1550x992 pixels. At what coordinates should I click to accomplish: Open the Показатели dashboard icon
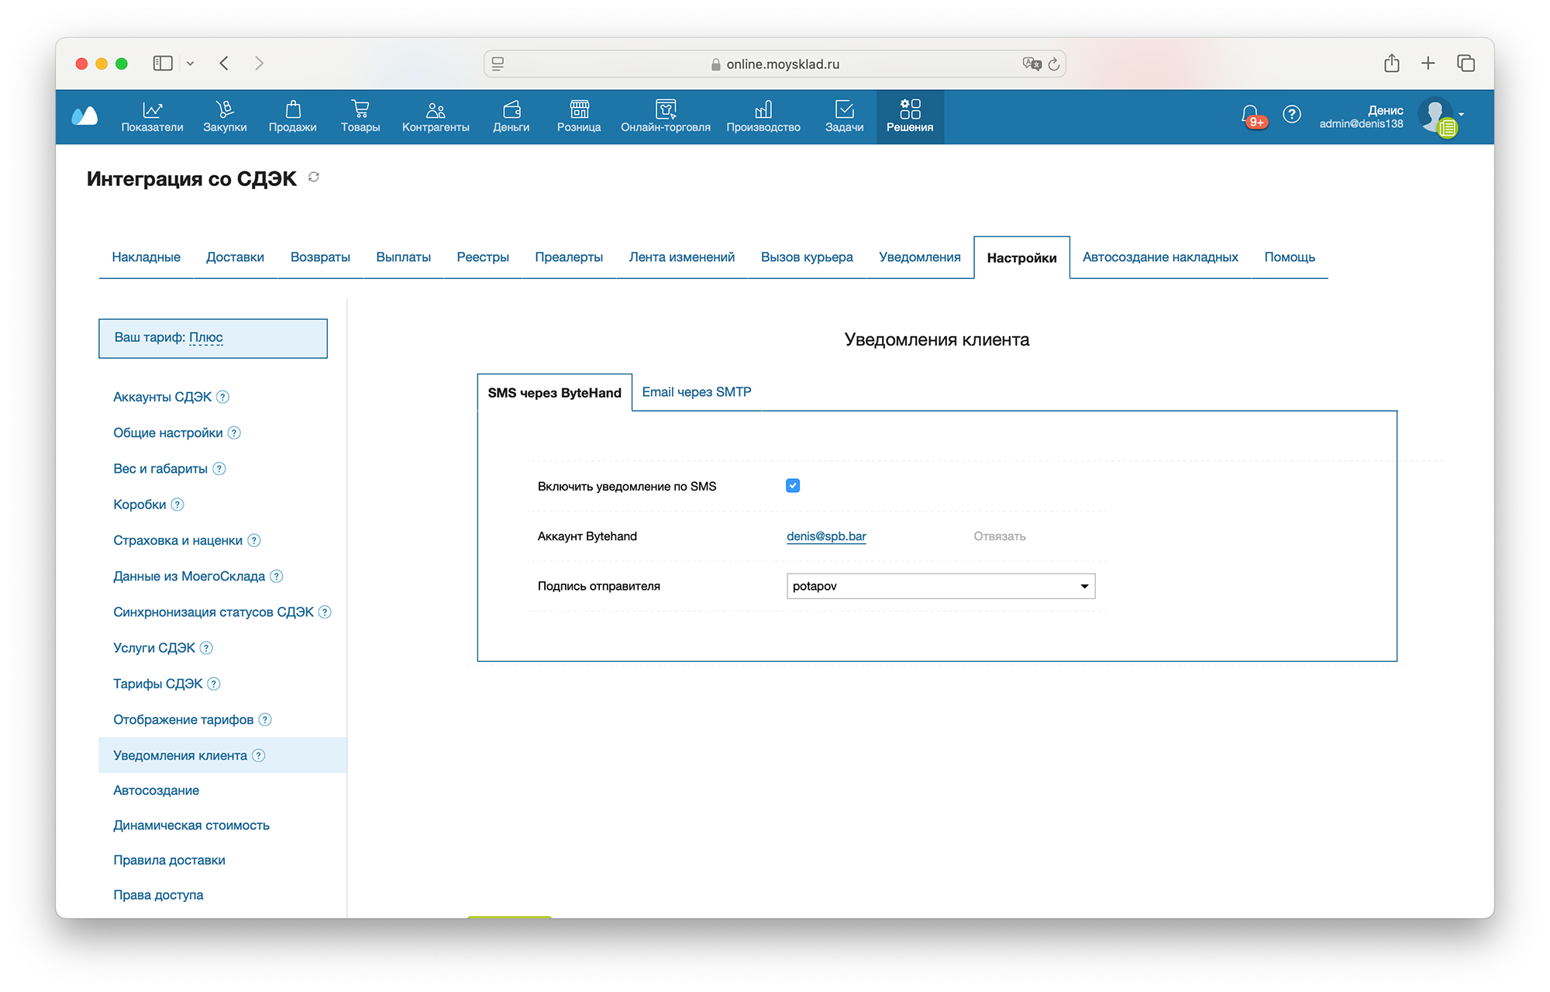(152, 109)
